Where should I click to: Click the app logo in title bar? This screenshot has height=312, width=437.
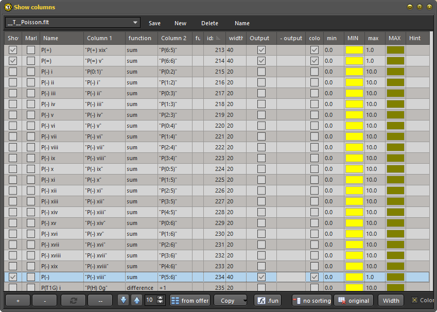8,7
